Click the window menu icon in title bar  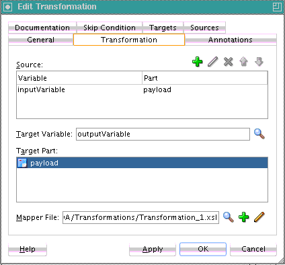8,7
